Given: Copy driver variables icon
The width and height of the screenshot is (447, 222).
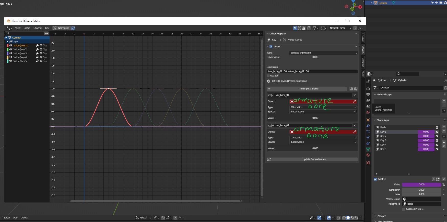Looking at the screenshot, I should pos(351,89).
